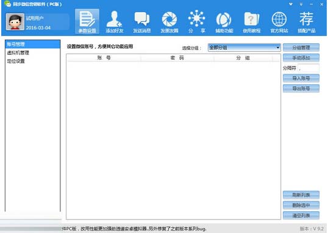Minimize the application window
328x233 pixels.
click(312, 4)
